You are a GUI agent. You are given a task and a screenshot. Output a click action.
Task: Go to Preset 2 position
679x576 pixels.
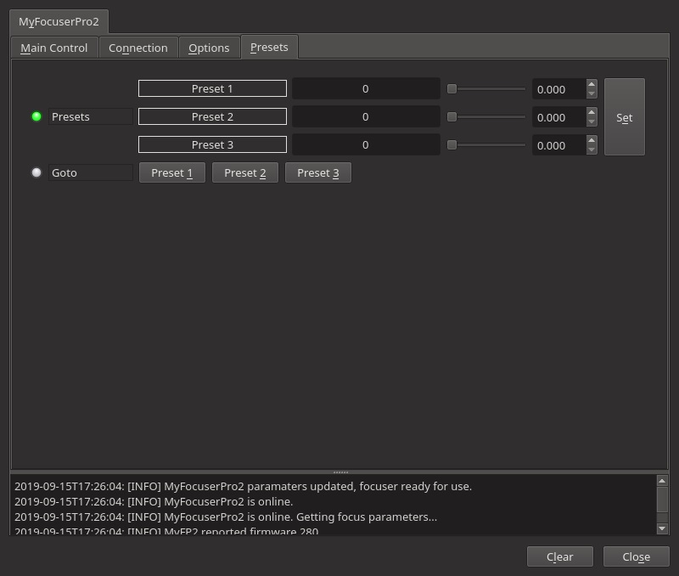tap(245, 173)
